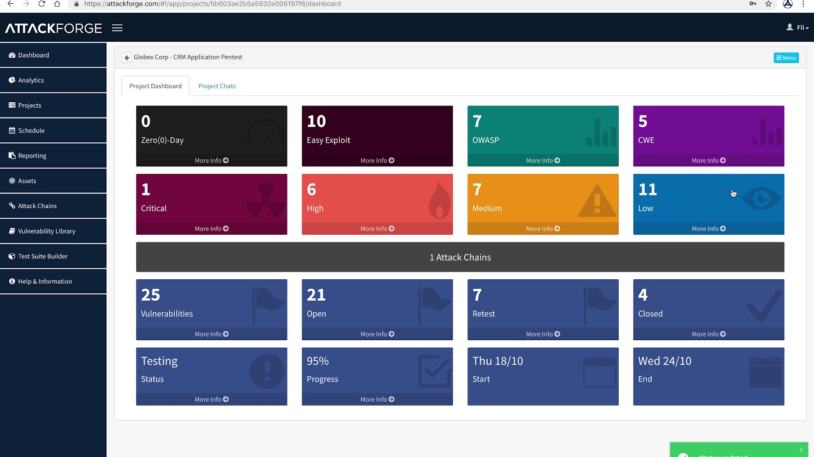Open the Fil user dropdown
814x457 pixels.
798,28
